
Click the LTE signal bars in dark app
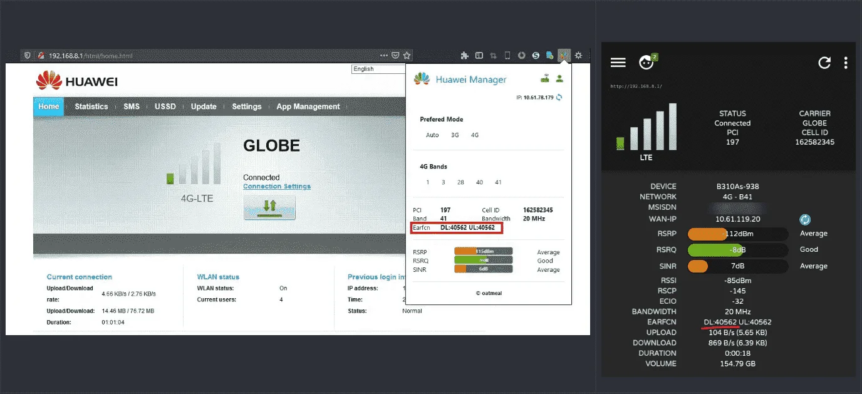tap(646, 127)
